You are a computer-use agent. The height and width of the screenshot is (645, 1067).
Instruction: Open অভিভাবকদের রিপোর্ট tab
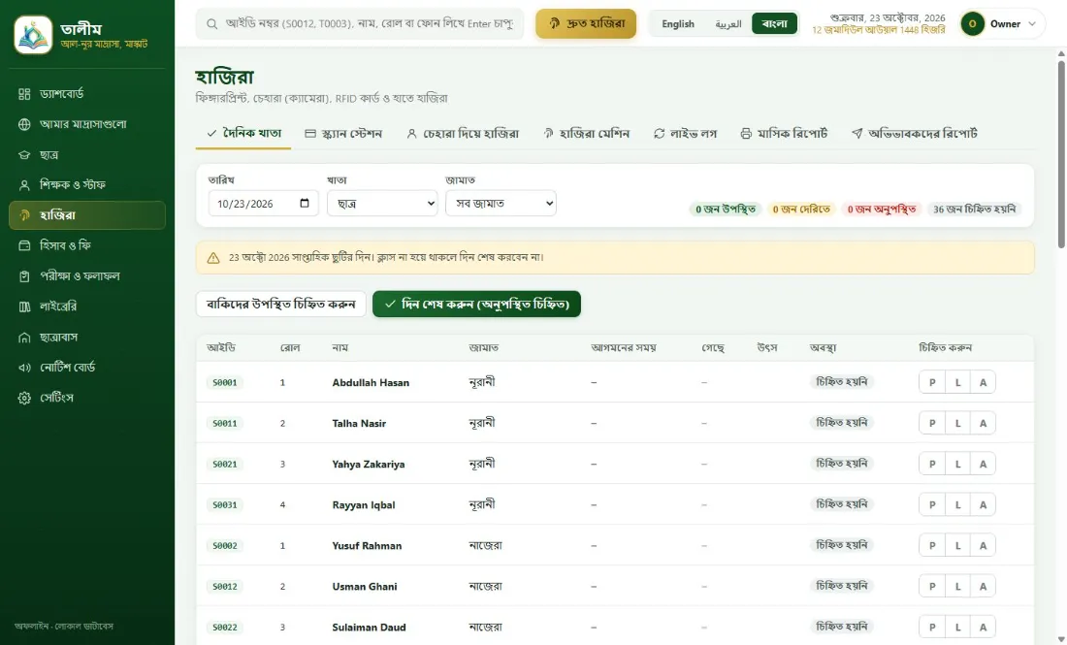(x=915, y=133)
